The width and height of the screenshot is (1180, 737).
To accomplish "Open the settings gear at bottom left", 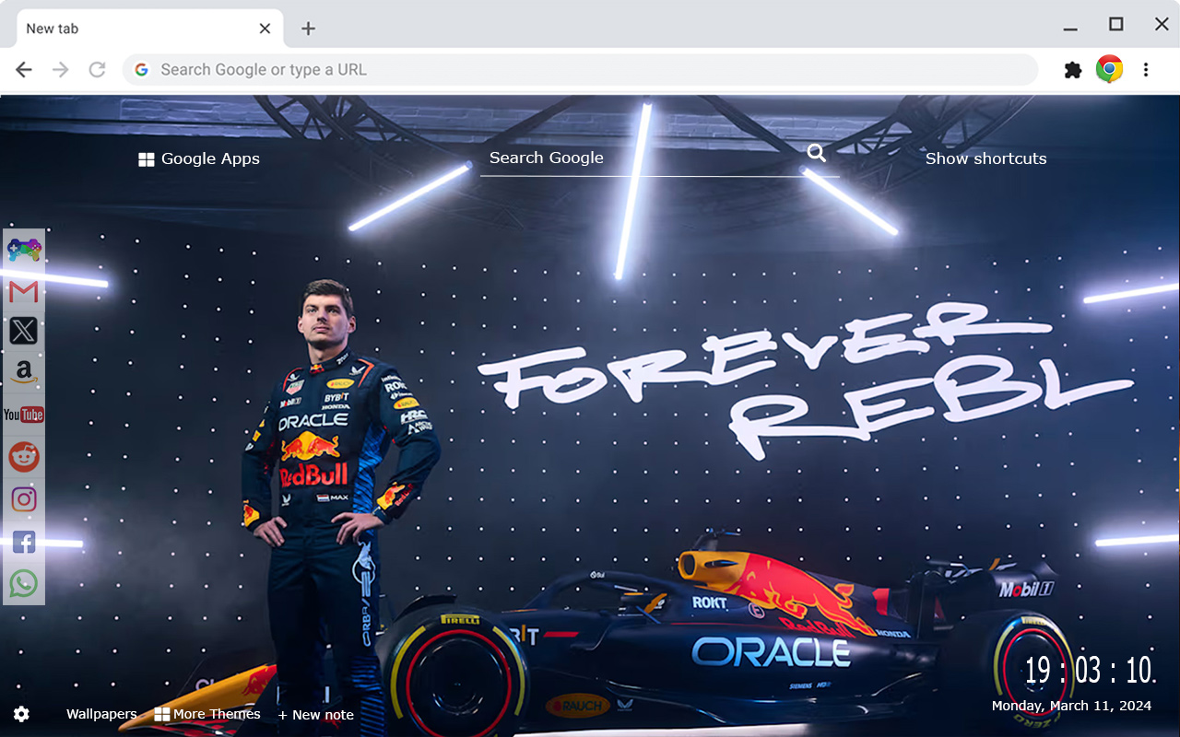I will pyautogui.click(x=21, y=714).
